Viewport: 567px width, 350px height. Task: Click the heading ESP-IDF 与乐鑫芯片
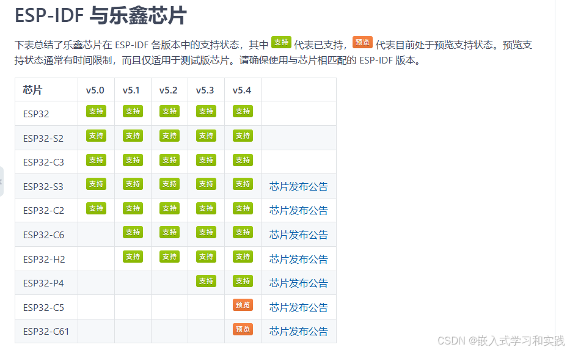(101, 16)
